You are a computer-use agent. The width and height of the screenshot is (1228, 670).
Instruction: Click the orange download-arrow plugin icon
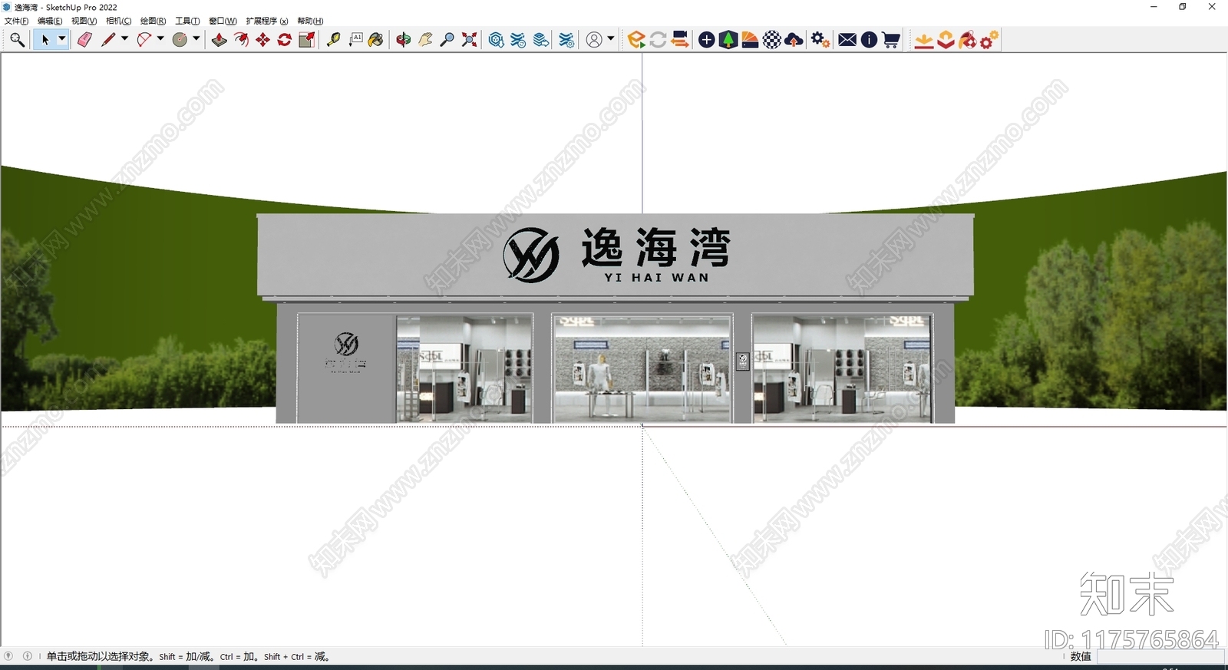pos(924,40)
